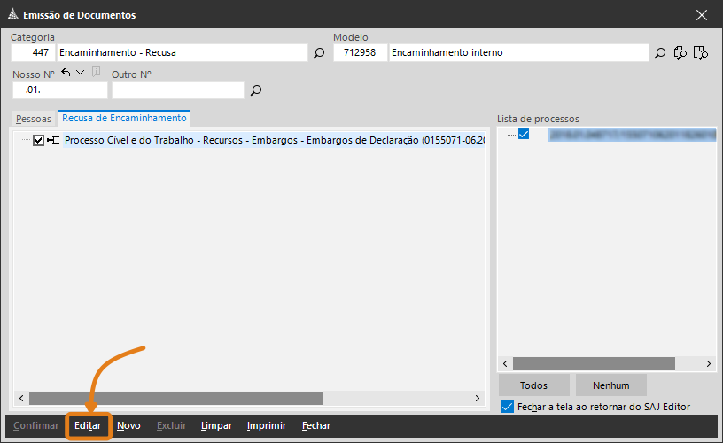723x443 pixels.
Task: Click the connector icon before Processo Cível
Action: pyautogui.click(x=52, y=140)
